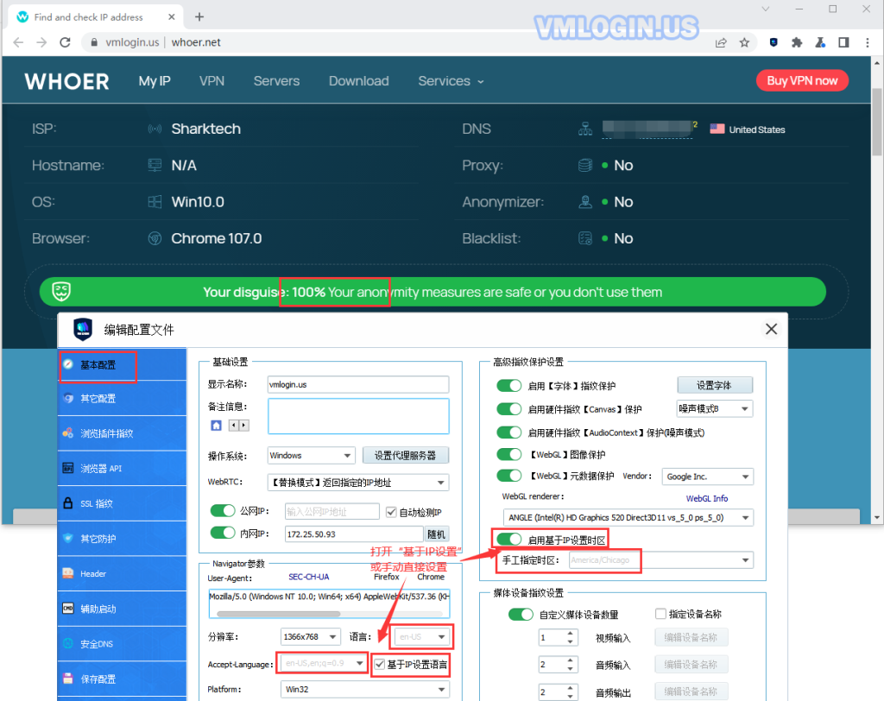Click the ISP signal icon next to Sharktech
The width and height of the screenshot is (884, 701).
pyautogui.click(x=155, y=129)
